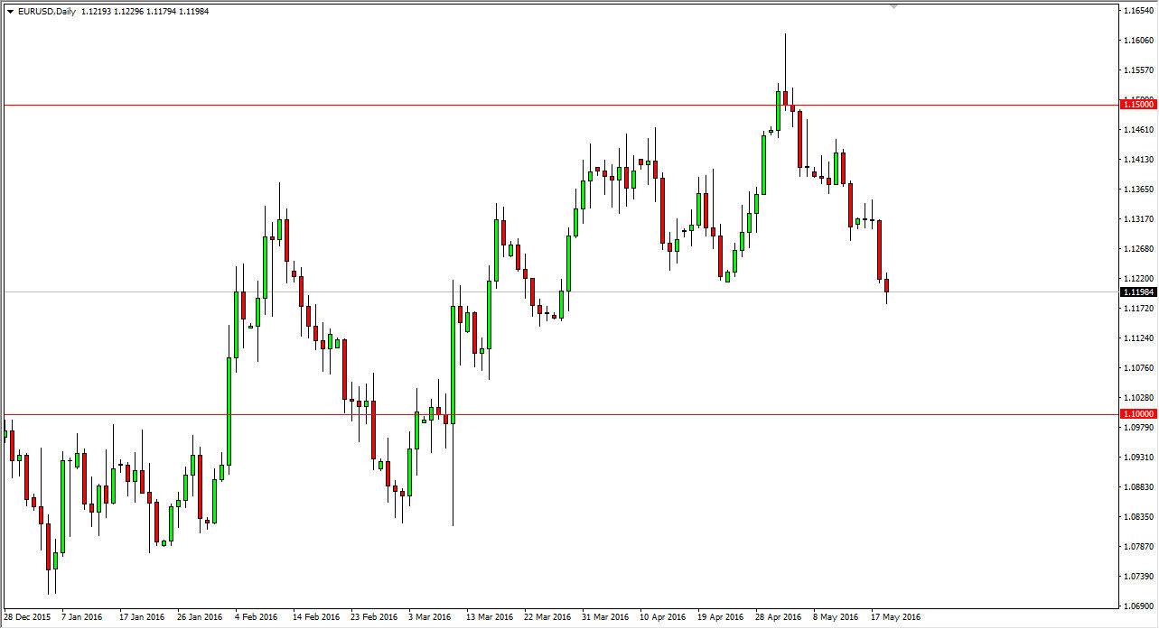Screen dimensions: 1159x629
Task: Click the 1.08350 price axis value
Action: point(1138,517)
